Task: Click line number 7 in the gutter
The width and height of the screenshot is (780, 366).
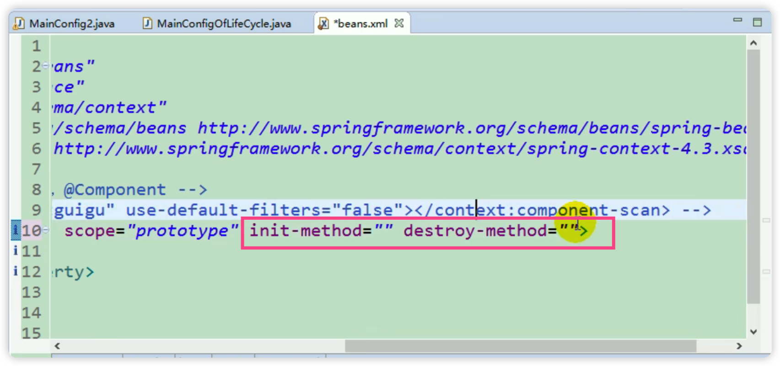Action: pyautogui.click(x=36, y=169)
